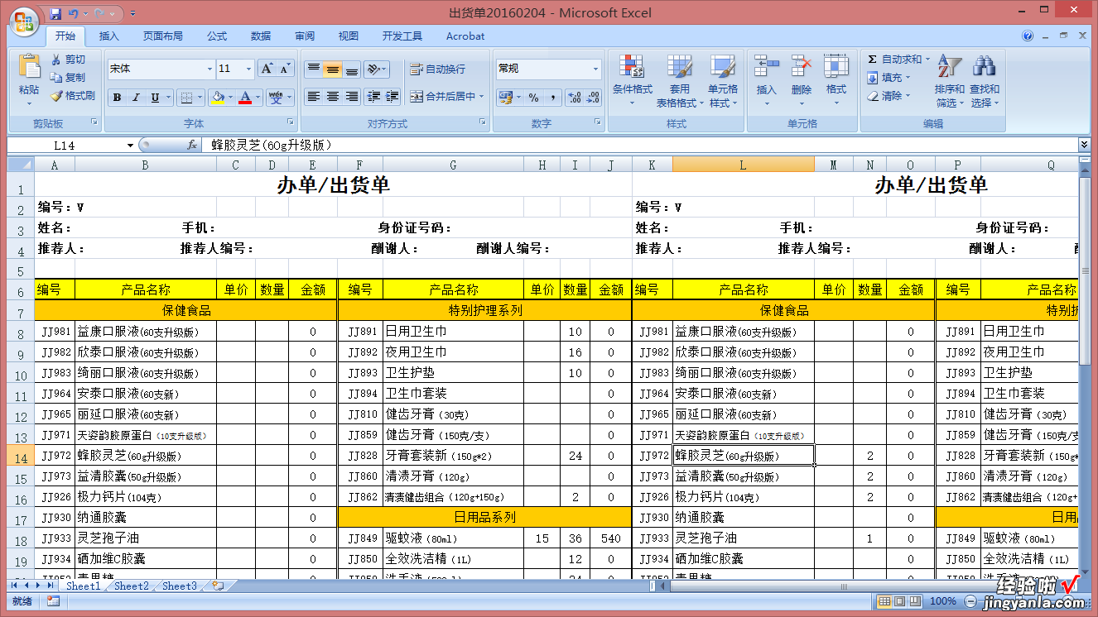Viewport: 1098px width, 617px height.
Task: Click the formula bar fx button
Action: click(192, 146)
